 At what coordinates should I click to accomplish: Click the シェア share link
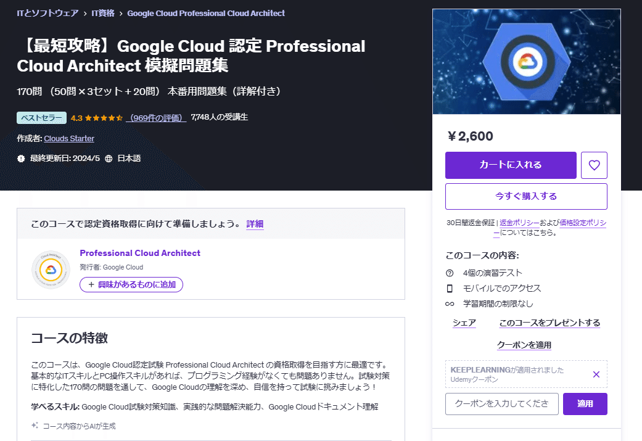tap(464, 323)
